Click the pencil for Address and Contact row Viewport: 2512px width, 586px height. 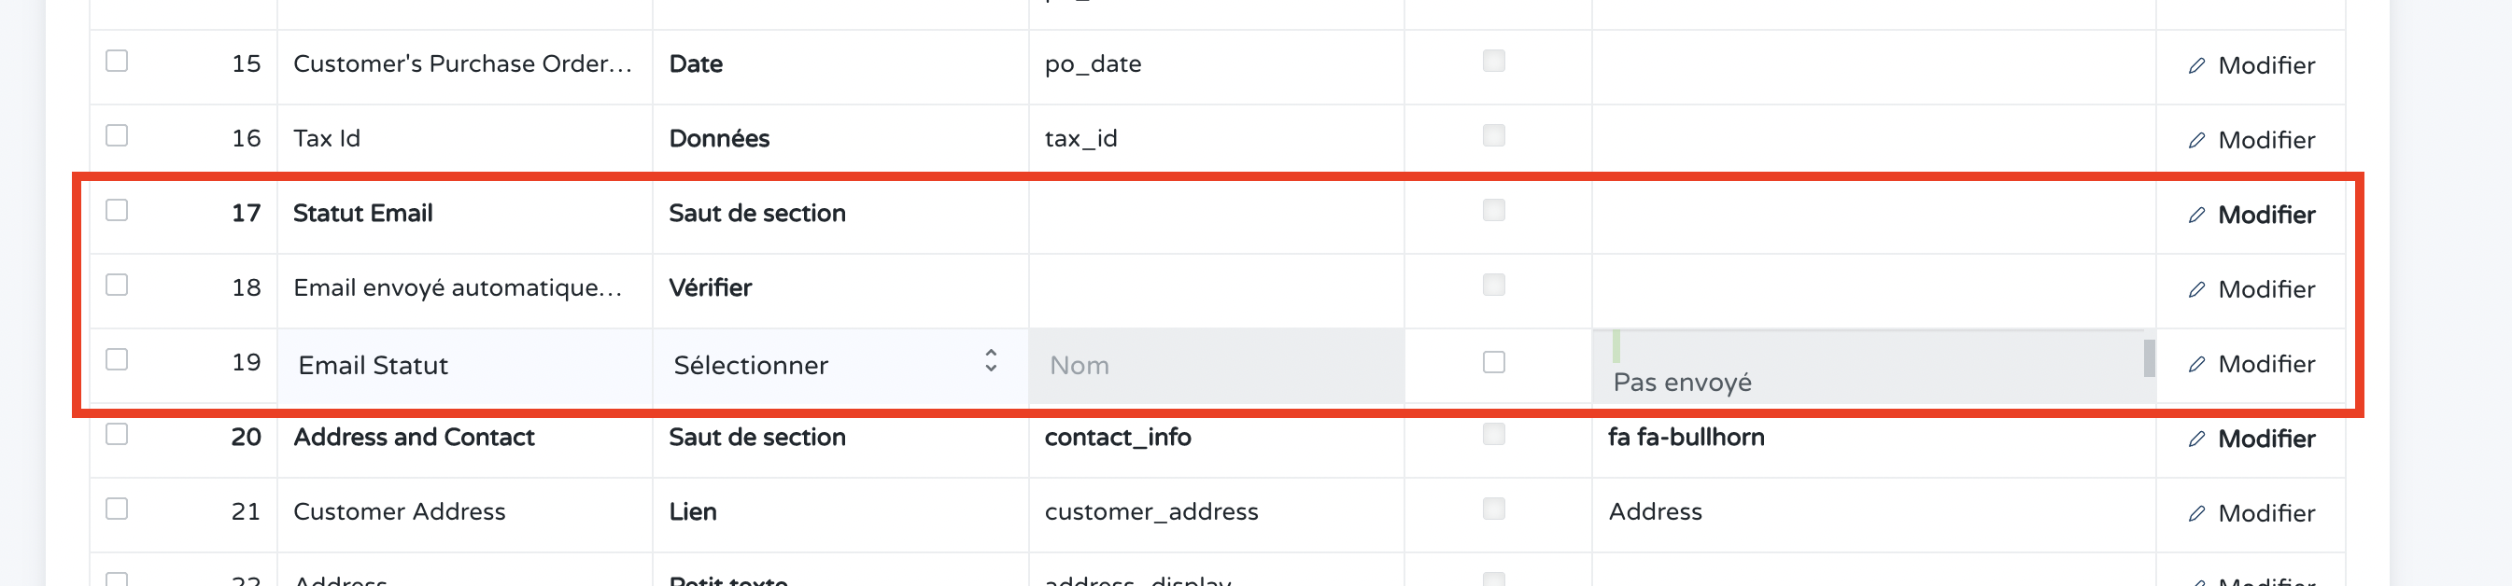pos(2196,439)
